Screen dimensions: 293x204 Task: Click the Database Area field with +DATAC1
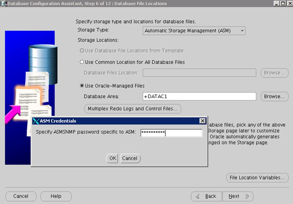tap(199, 97)
